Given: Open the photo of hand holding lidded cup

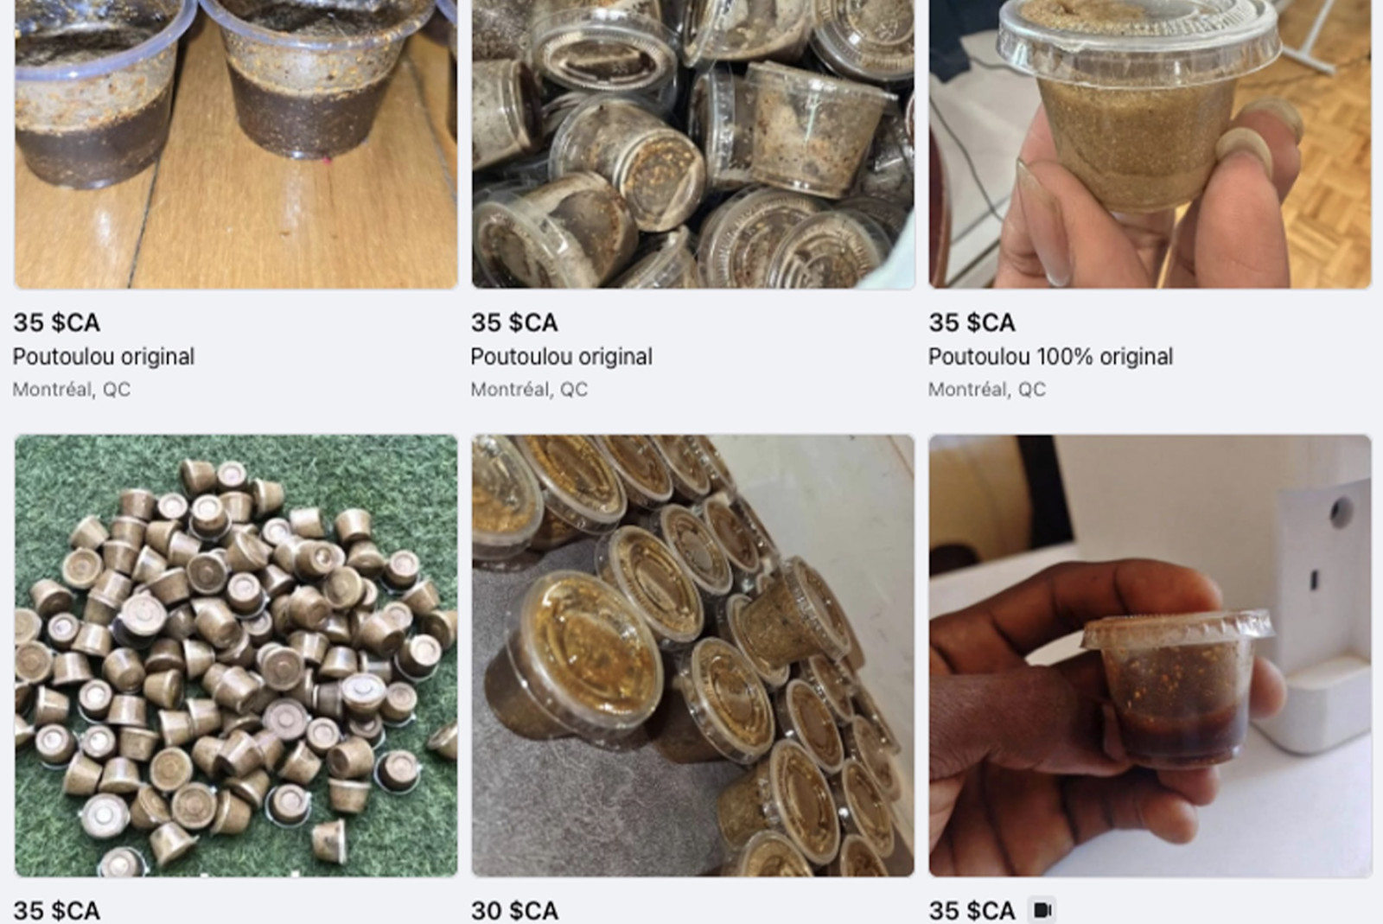Looking at the screenshot, I should click(1150, 144).
